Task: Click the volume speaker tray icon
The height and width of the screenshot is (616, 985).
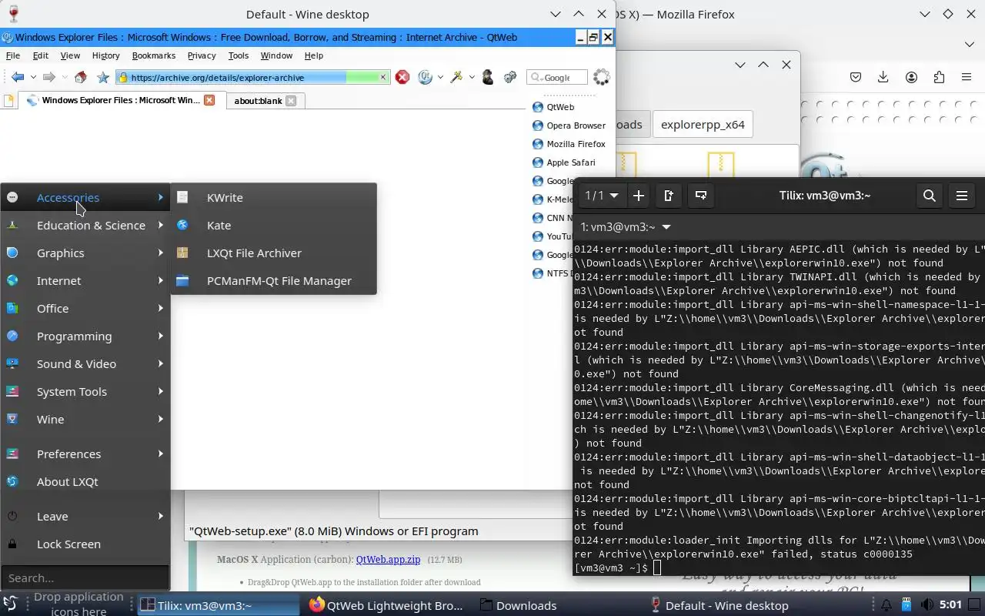Action: pyautogui.click(x=927, y=605)
